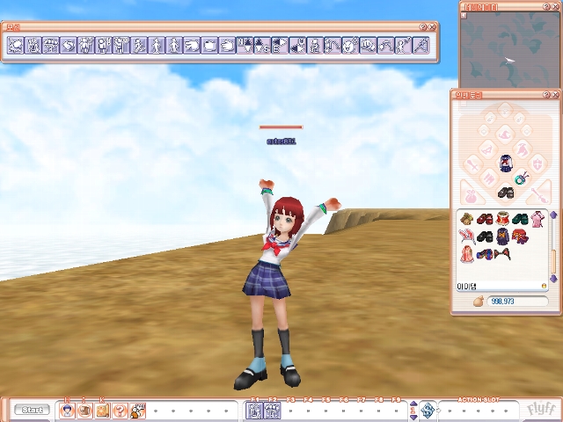Toggle the lock icon on item tab

click(544, 286)
